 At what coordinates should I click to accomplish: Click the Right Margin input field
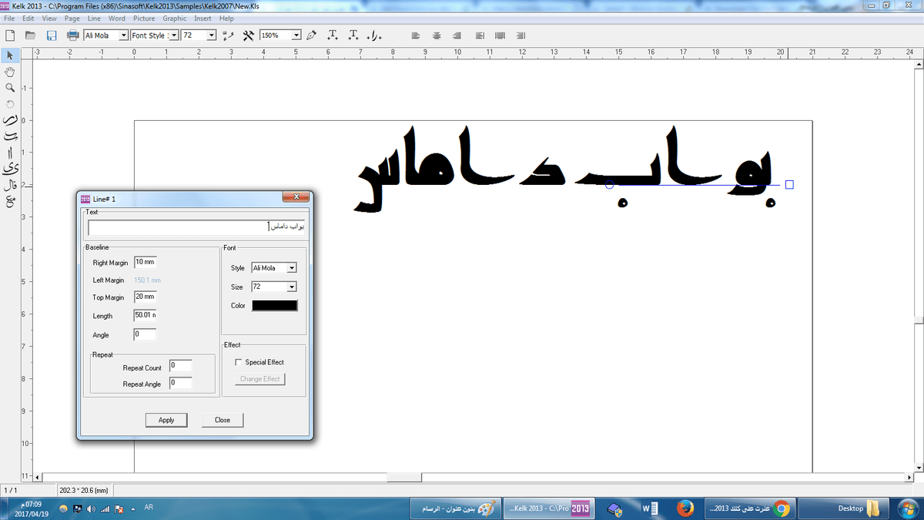click(145, 263)
